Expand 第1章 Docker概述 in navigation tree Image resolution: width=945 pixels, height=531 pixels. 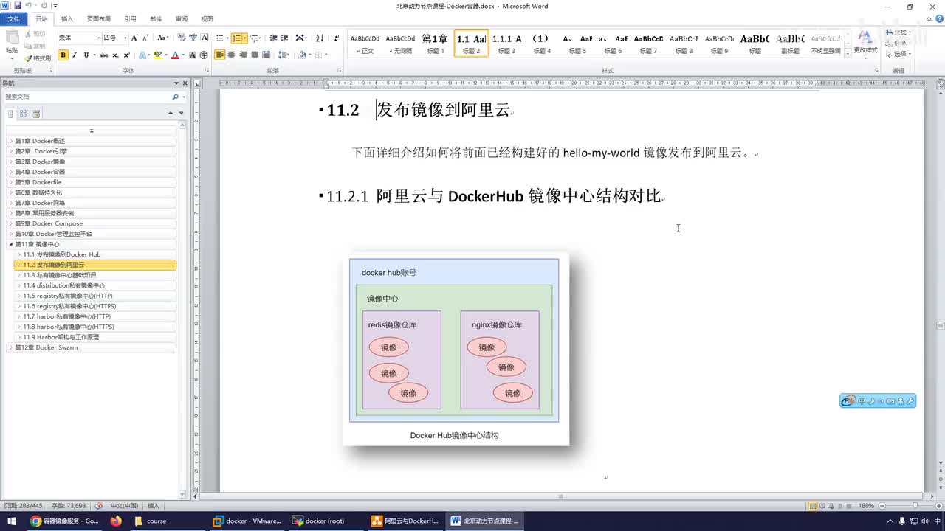pos(10,141)
